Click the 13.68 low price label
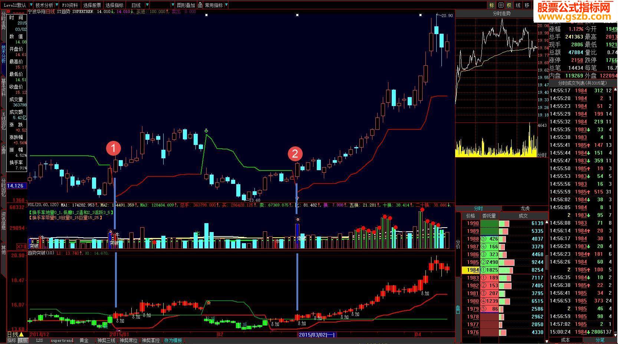 (x=255, y=200)
